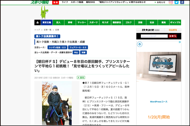This screenshot has width=190, height=126.
Task: Click the フェアリーS・G3 race button
Action: click(x=77, y=47)
